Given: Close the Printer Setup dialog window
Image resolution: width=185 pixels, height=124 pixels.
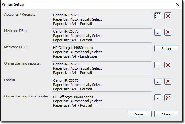Looking at the screenshot, I should 177,4.
